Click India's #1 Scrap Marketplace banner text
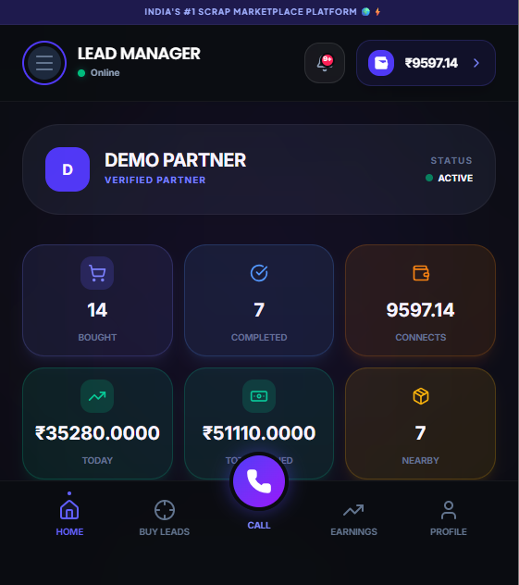Viewport: 519px width, 585px height. [251, 12]
